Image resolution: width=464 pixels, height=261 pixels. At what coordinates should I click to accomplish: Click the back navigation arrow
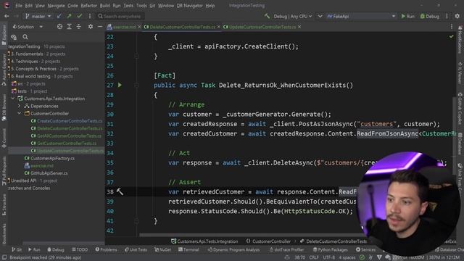click(x=7, y=16)
